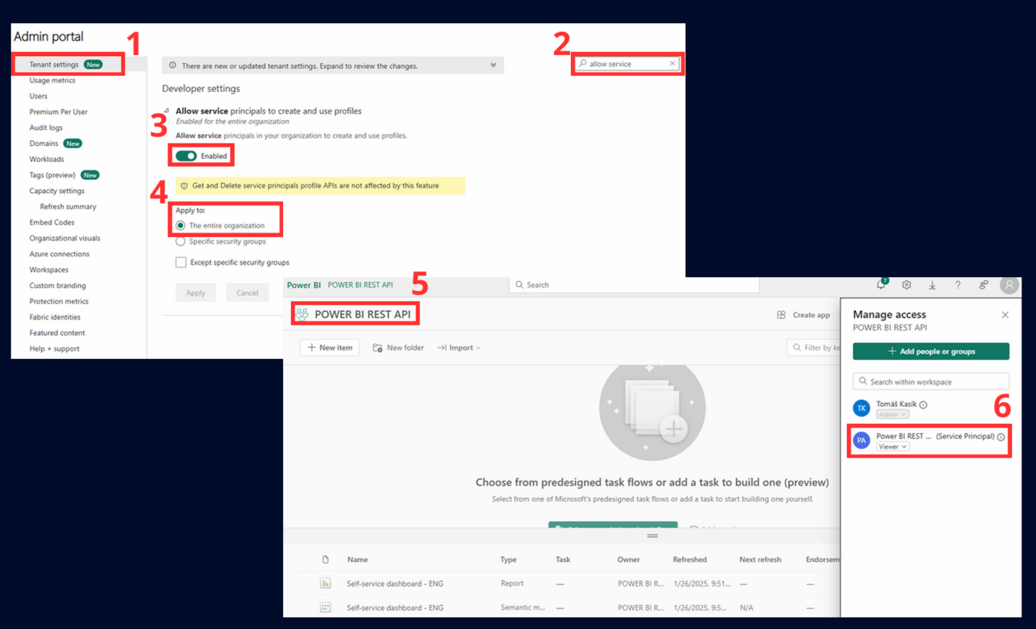Click Apply in tenant settings
This screenshot has height=629, width=1036.
click(x=196, y=292)
